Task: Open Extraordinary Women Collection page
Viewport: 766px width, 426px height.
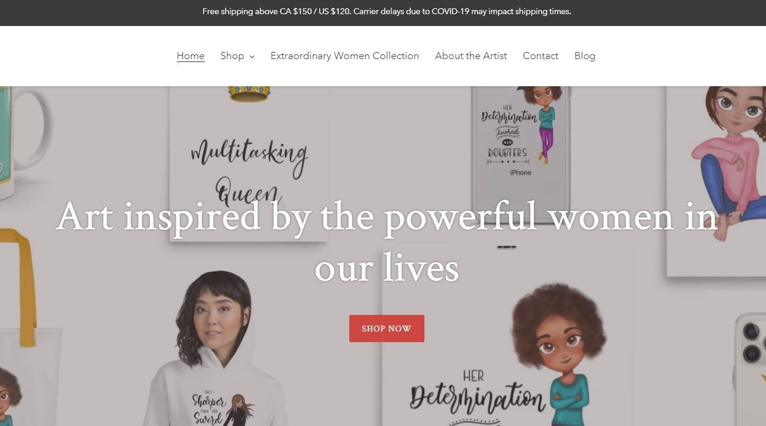Action: 345,56
